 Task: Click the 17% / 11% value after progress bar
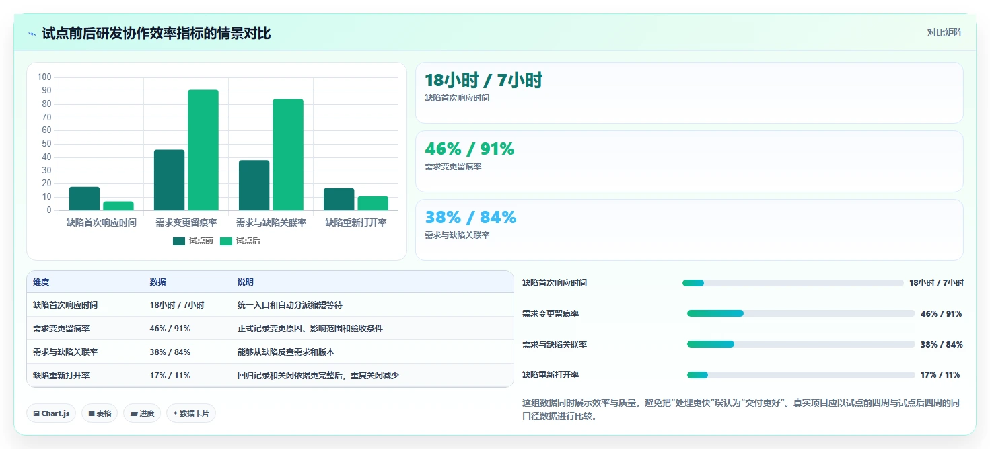(940, 375)
